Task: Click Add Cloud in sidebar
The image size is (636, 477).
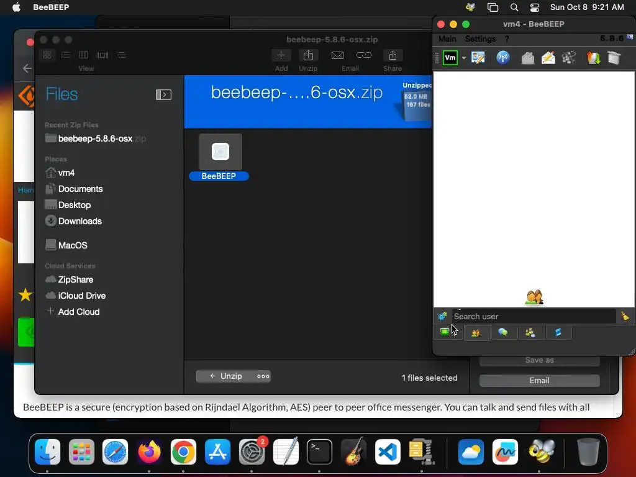Action: click(x=73, y=312)
